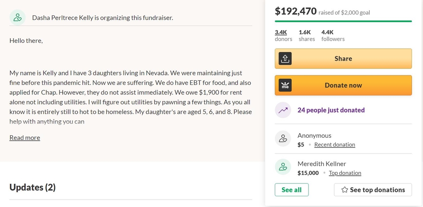Click the Share button
Image resolution: width=423 pixels, height=207 pixels.
pyautogui.click(x=343, y=59)
